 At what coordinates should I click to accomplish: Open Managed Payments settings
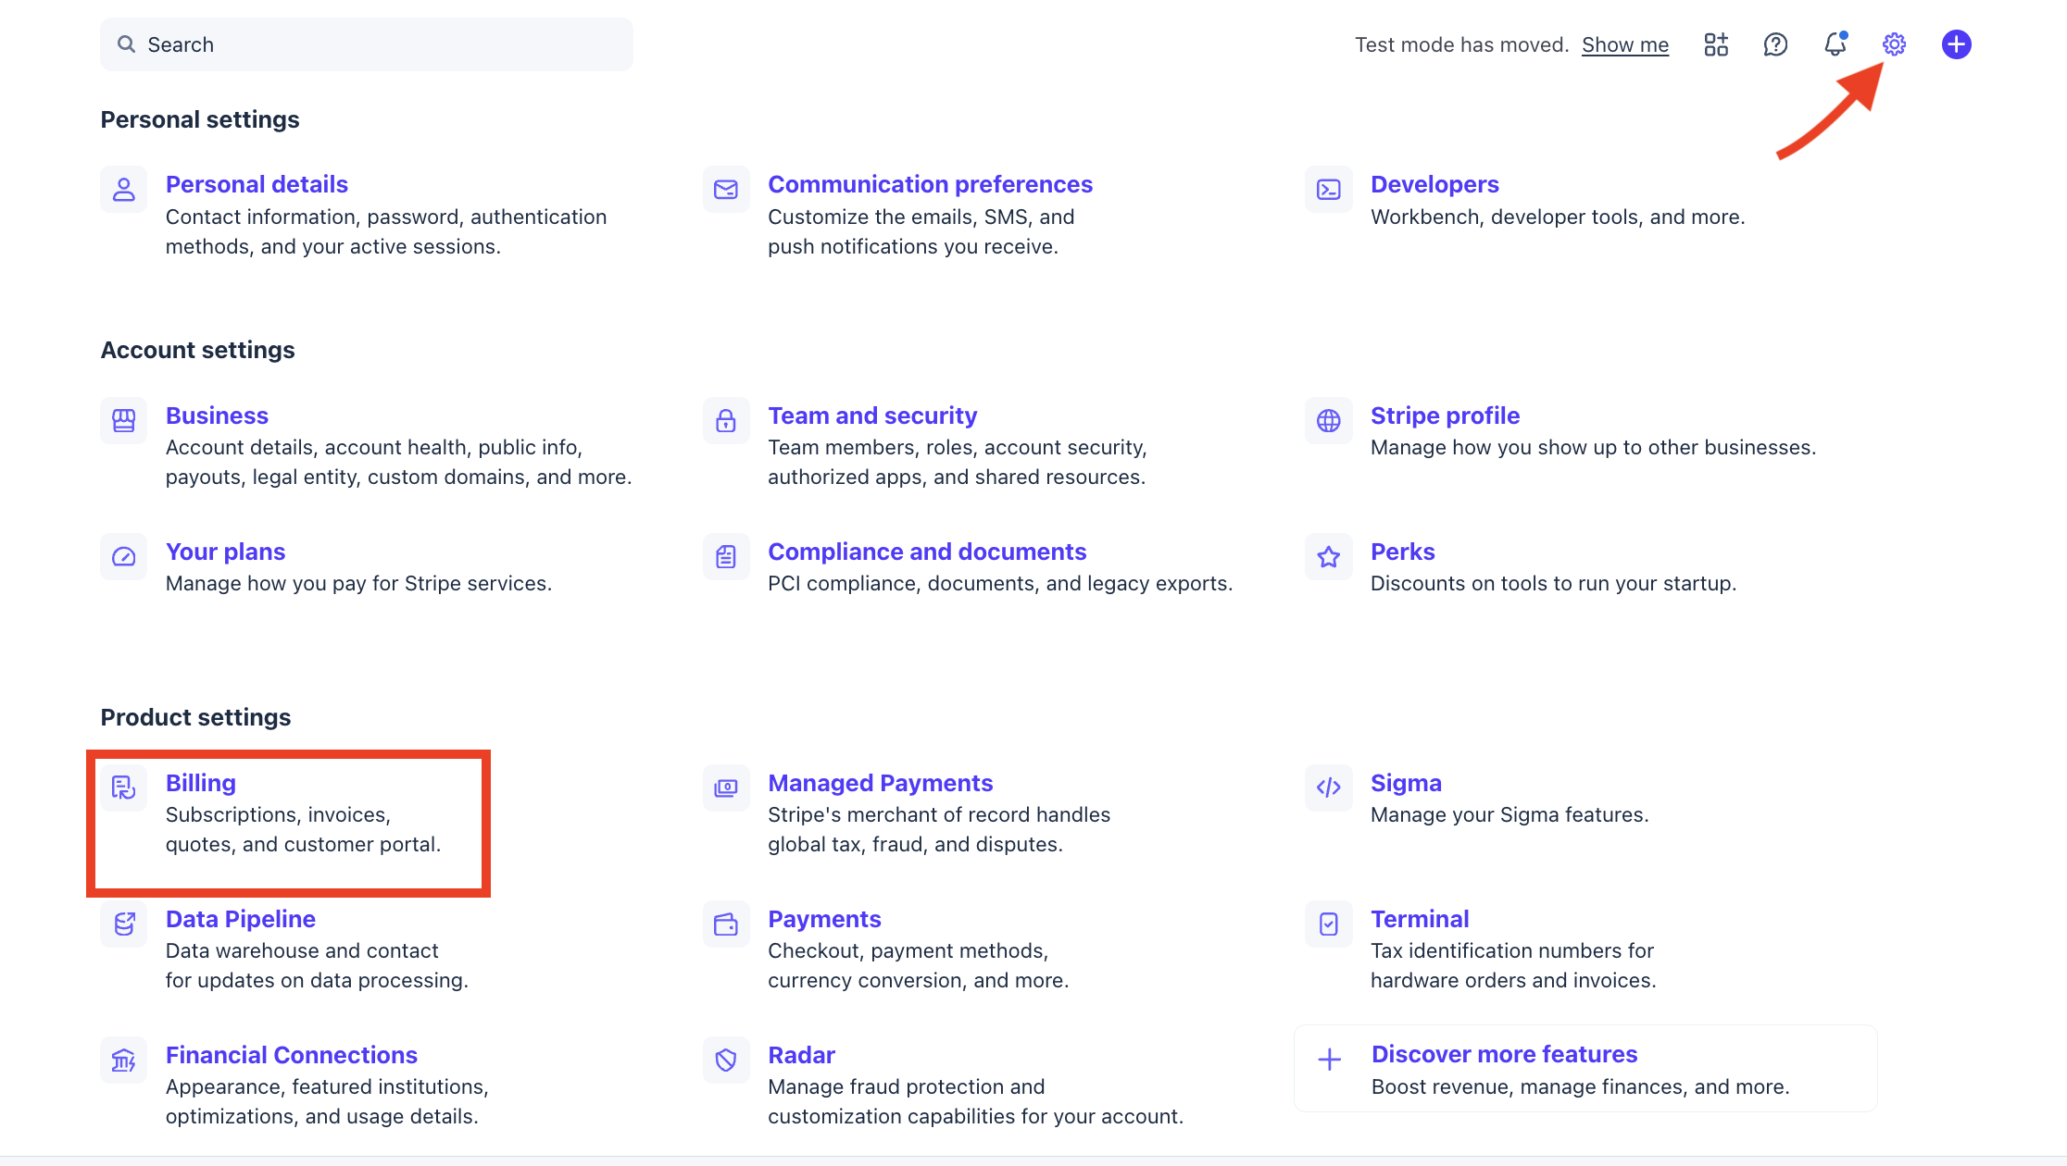(880, 783)
